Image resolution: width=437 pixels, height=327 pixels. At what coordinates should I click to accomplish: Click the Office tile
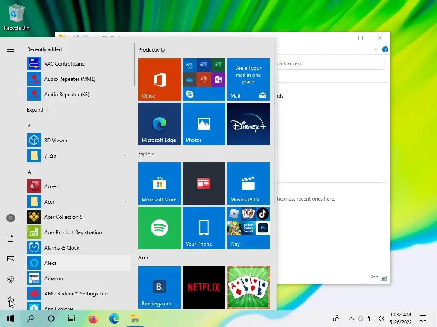point(160,80)
